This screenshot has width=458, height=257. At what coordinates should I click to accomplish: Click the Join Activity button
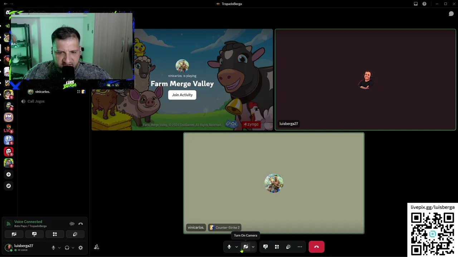182,95
